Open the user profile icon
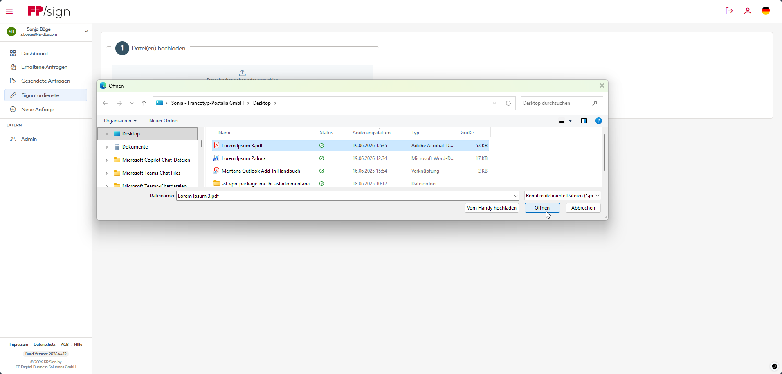 click(x=748, y=11)
